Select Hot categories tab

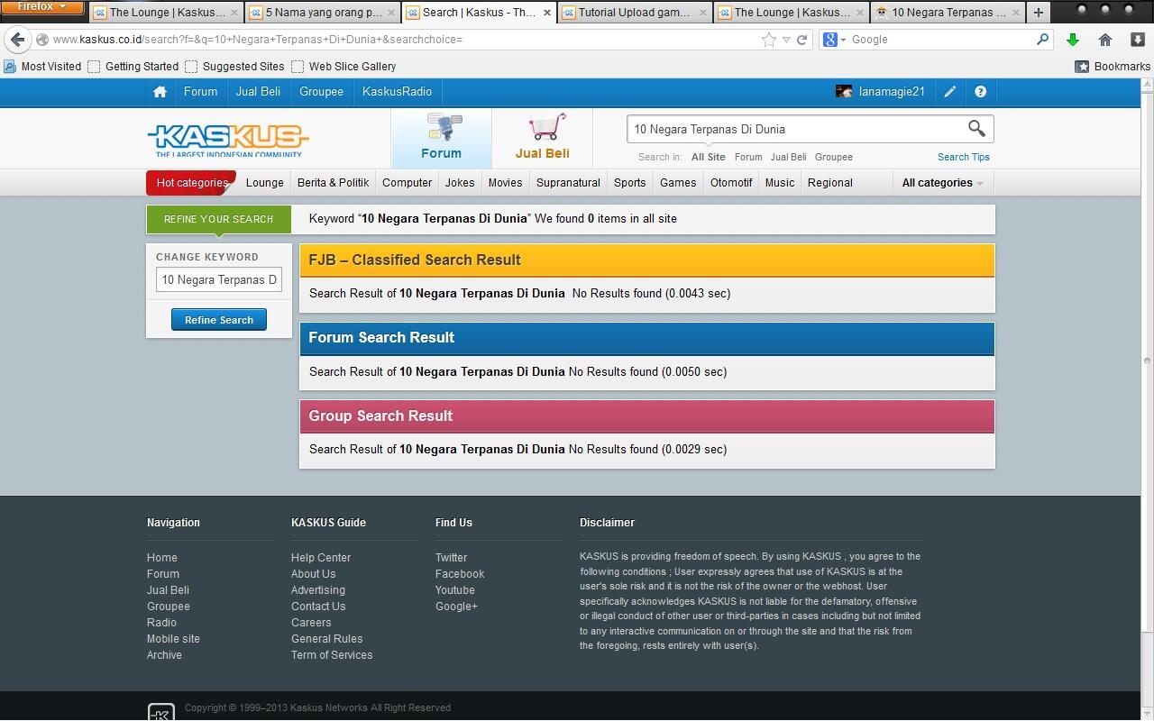point(191,183)
